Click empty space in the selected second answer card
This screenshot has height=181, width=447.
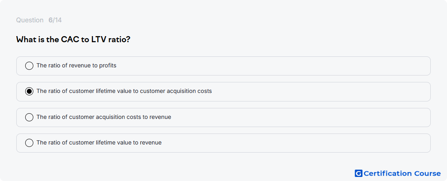[314, 91]
